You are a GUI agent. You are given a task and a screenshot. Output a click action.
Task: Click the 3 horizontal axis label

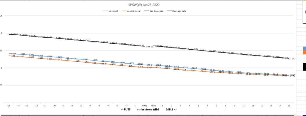point(180,106)
